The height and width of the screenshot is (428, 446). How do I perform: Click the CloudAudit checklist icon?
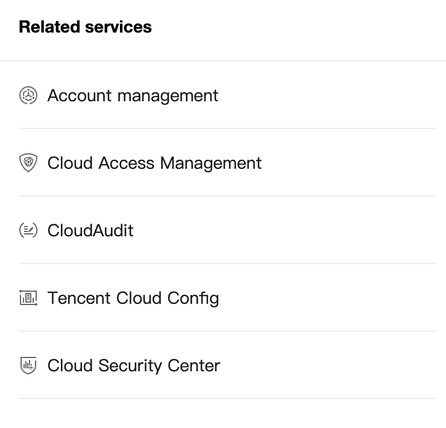click(28, 230)
